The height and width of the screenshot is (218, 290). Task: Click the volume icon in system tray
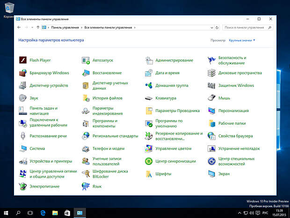pos(252,213)
